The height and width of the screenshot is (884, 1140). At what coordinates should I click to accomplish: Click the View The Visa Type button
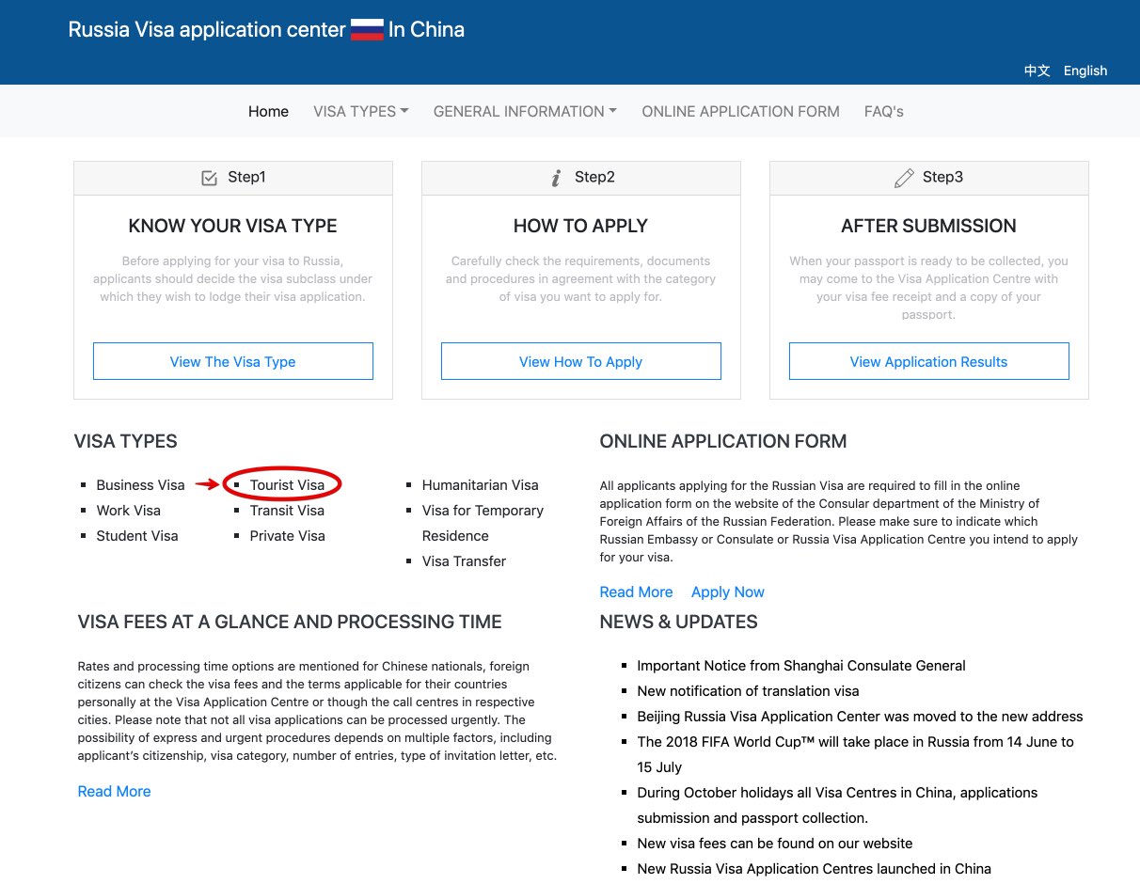(233, 361)
